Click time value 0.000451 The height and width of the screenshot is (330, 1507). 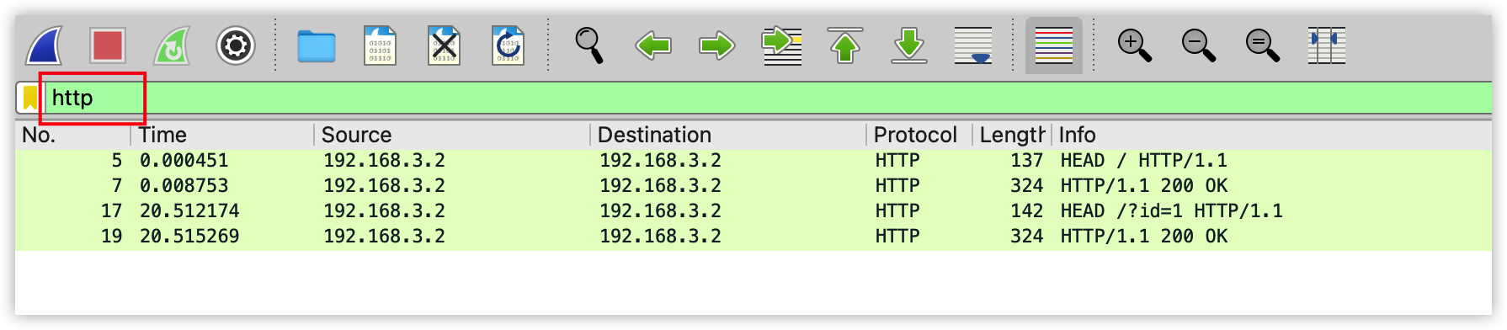pos(184,161)
